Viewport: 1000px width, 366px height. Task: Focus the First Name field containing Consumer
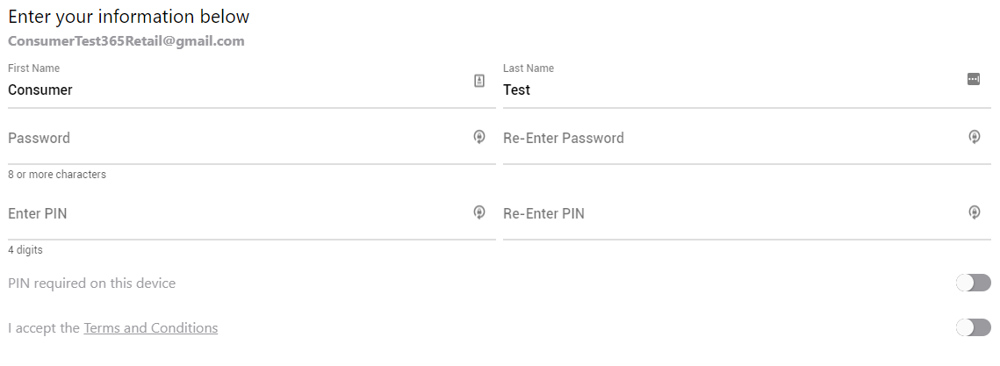(237, 90)
